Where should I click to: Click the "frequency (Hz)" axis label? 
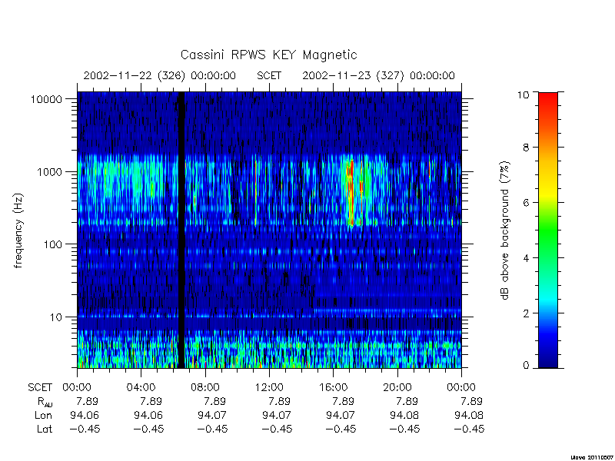click(18, 231)
